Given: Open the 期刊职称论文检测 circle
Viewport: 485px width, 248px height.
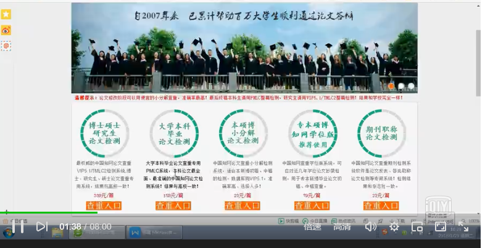Looking at the screenshot, I should click(x=382, y=134).
